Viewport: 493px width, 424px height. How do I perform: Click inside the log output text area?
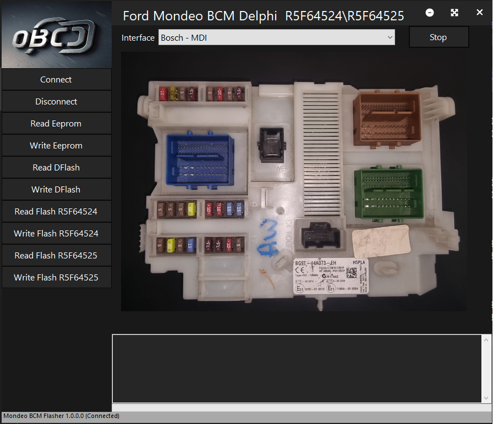pyautogui.click(x=297, y=368)
